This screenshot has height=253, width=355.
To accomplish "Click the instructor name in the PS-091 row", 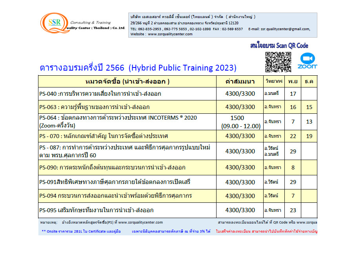I will click(x=271, y=182).
